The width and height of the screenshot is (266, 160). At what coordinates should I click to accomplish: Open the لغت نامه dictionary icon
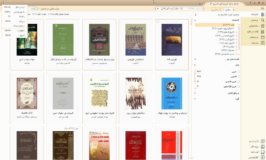click(x=263, y=152)
